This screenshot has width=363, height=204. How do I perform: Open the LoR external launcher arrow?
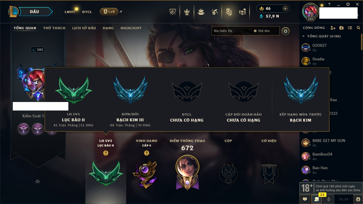[121, 12]
